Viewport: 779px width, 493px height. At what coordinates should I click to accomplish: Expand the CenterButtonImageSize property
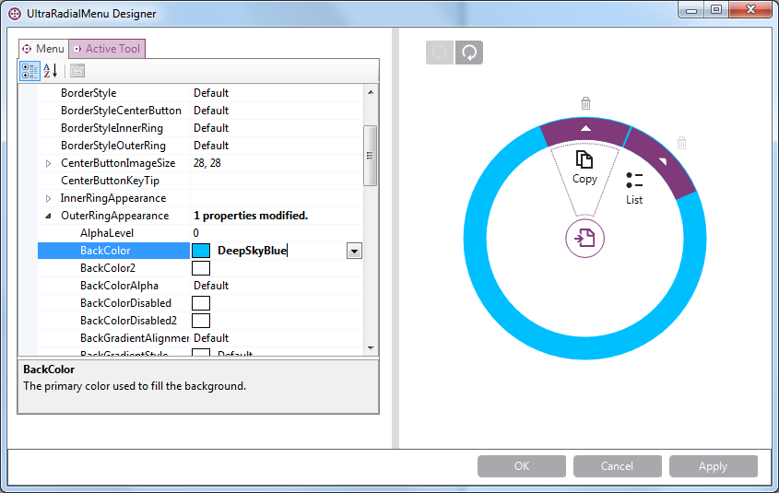[48, 163]
